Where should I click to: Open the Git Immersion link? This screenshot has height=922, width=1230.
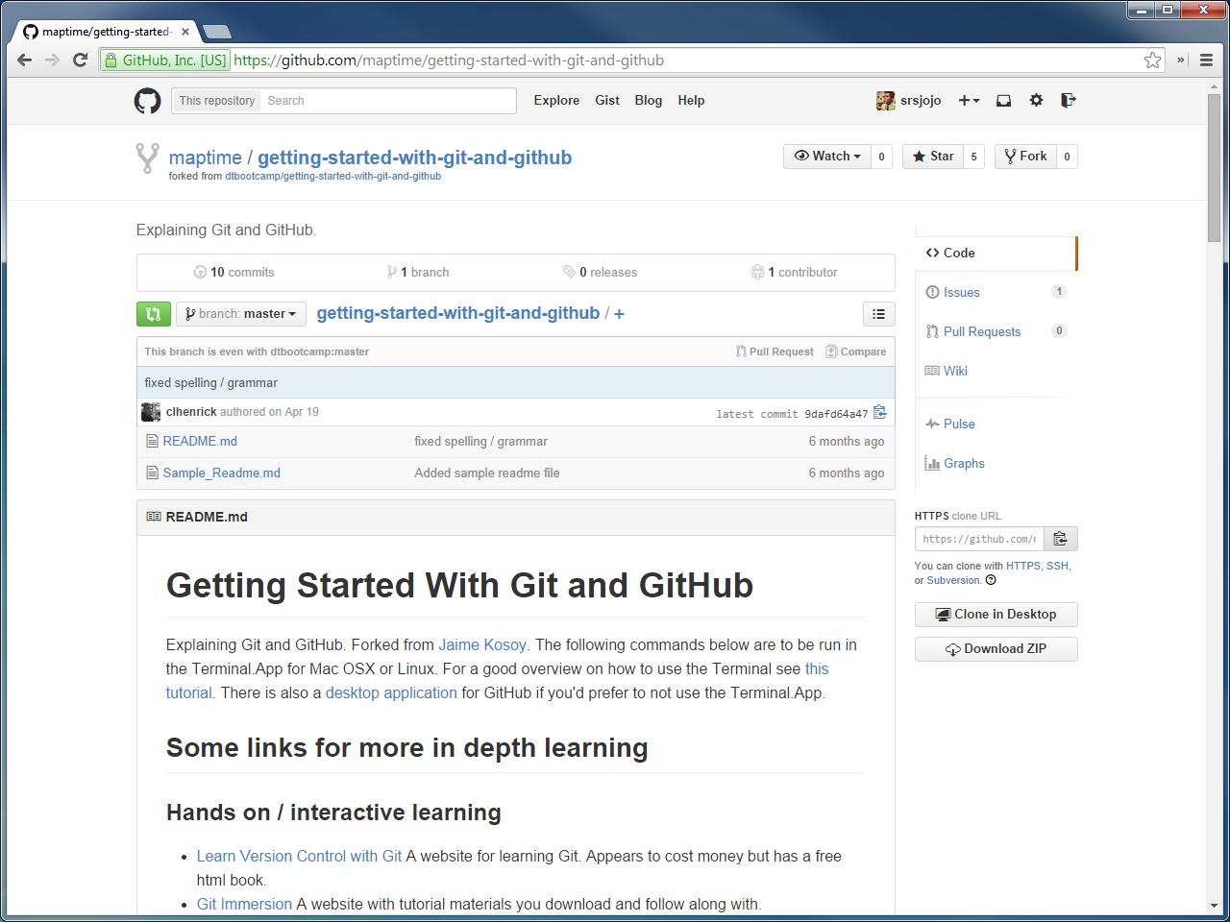click(244, 904)
